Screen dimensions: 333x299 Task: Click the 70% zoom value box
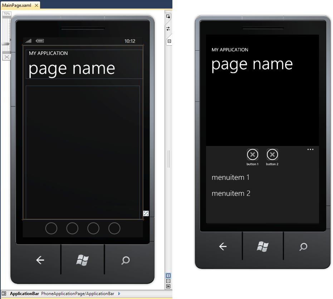(6, 14)
